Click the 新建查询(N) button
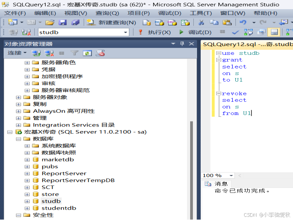Image resolution: width=293 pixels, height=220 pixels. pos(112,22)
